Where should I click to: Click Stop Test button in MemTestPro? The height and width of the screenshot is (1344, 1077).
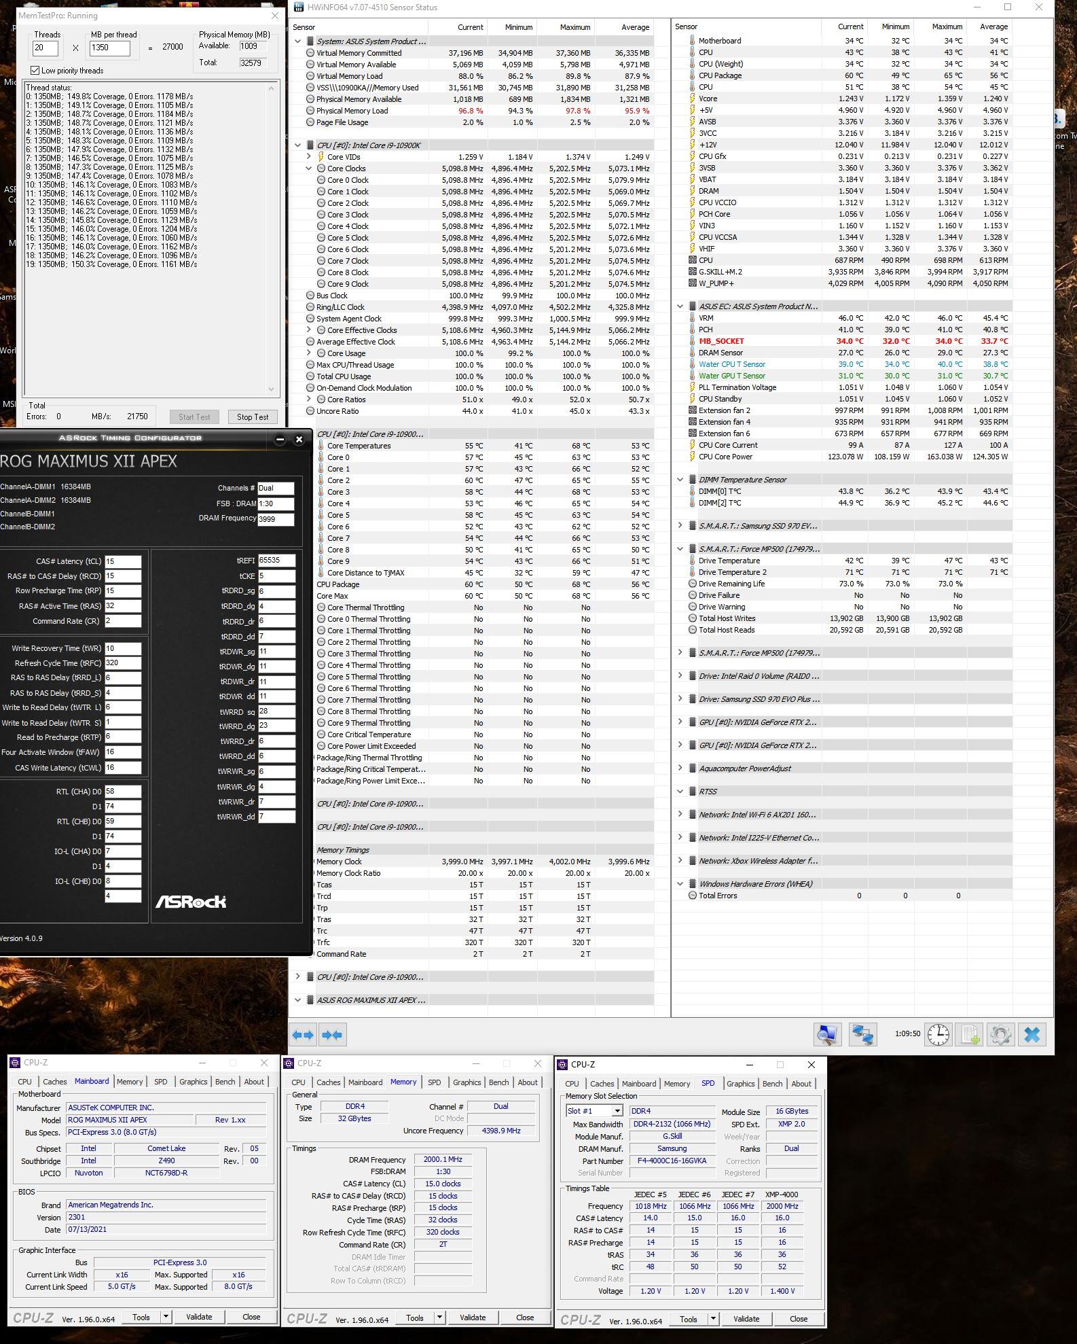(x=253, y=417)
